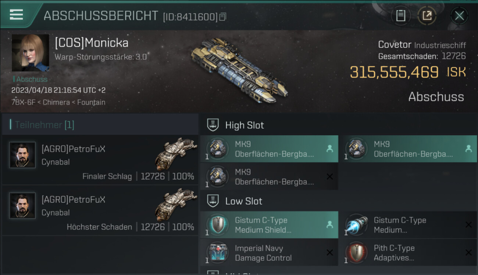Click the 7BX-6F location link
The height and width of the screenshot is (275, 478).
coord(24,102)
